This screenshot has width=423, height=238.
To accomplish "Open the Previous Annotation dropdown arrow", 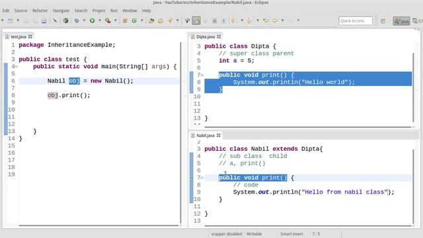I will [x=258, y=20].
